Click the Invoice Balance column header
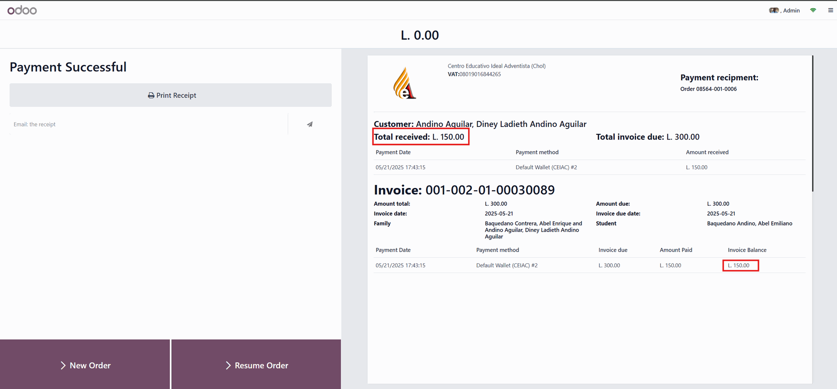 pyautogui.click(x=747, y=250)
